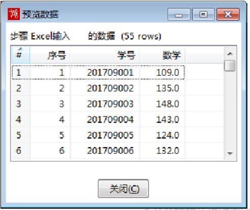The height and width of the screenshot is (210, 250).
Task: Click the 步骤 Excel输入 label text
Action: 40,36
